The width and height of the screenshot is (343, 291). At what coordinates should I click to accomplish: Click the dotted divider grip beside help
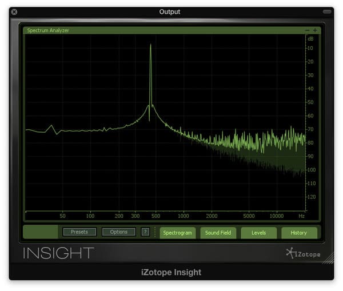[154, 232]
